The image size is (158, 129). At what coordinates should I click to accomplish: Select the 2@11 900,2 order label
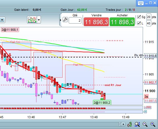102,103
